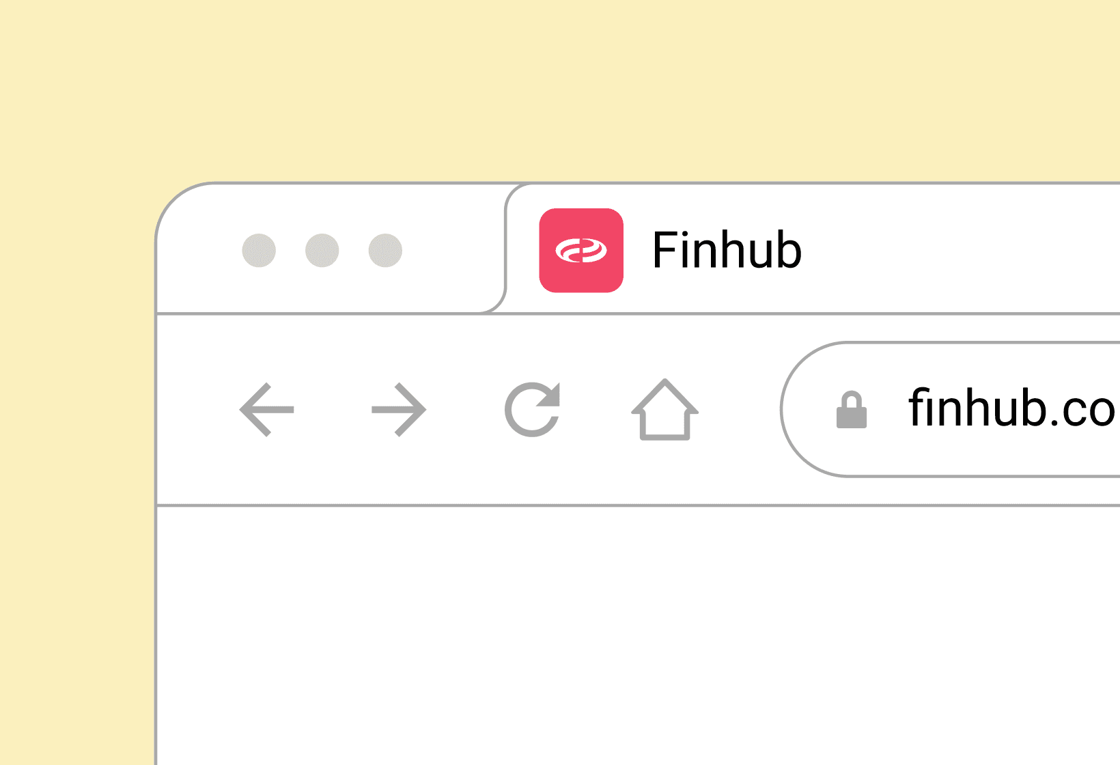Go back using the left arrow
The width and height of the screenshot is (1120, 765).
(266, 410)
